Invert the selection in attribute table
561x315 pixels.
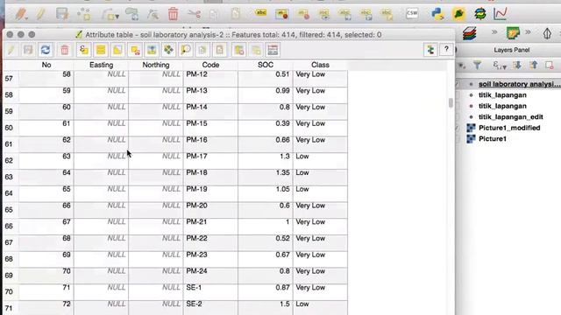tap(117, 50)
